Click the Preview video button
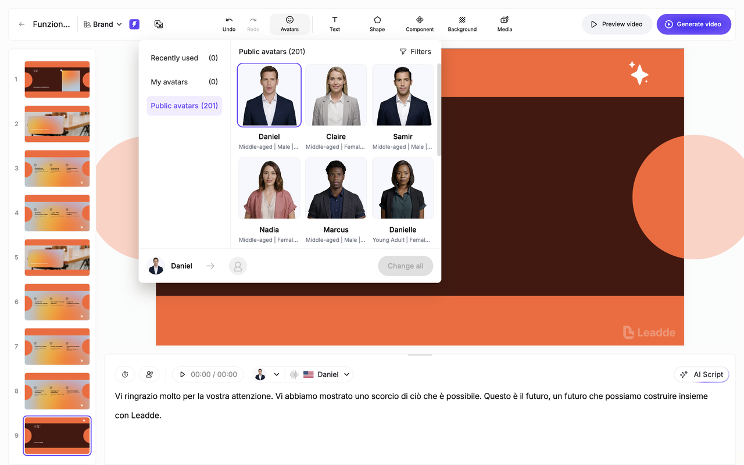 tap(617, 24)
